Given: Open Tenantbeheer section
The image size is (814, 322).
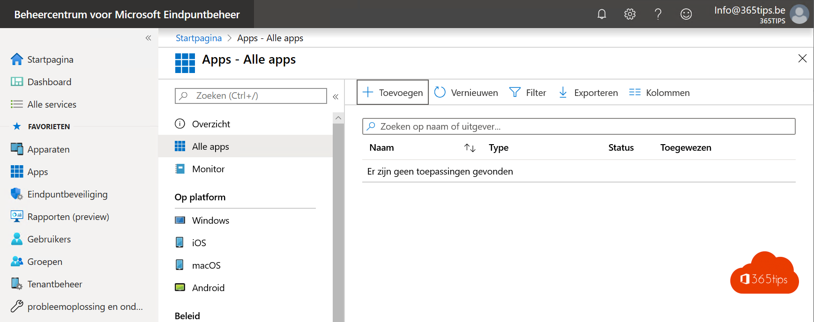Looking at the screenshot, I should [x=54, y=284].
